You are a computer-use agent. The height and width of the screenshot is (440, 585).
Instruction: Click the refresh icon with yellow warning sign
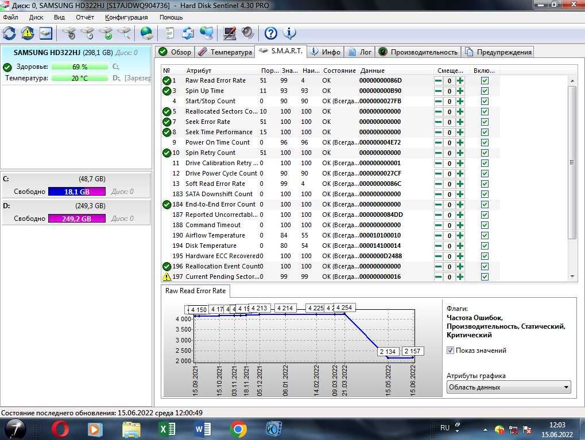pyautogui.click(x=27, y=33)
